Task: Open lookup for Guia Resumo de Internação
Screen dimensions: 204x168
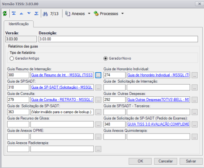Action: (98, 75)
